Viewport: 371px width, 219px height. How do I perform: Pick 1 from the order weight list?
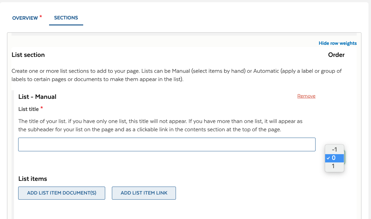pyautogui.click(x=333, y=166)
